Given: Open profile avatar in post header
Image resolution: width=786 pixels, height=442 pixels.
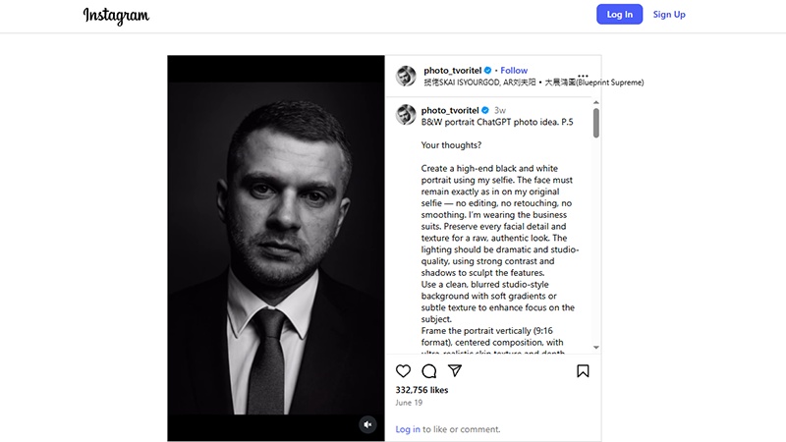Looking at the screenshot, I should [x=406, y=76].
